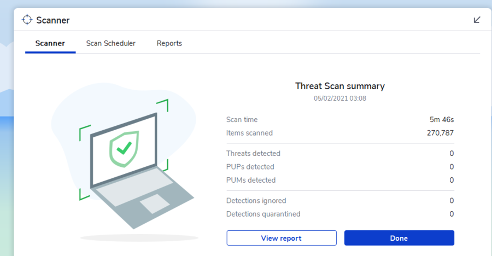Select the Scan time row
The width and height of the screenshot is (492, 256).
[340, 120]
